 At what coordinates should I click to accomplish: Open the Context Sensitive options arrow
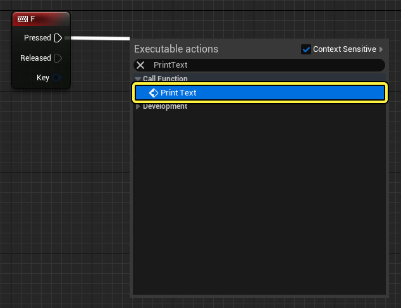point(381,49)
